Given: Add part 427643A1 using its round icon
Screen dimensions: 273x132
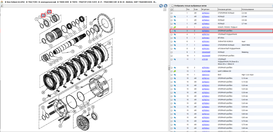Looking at the screenshot, I should click(171, 13).
